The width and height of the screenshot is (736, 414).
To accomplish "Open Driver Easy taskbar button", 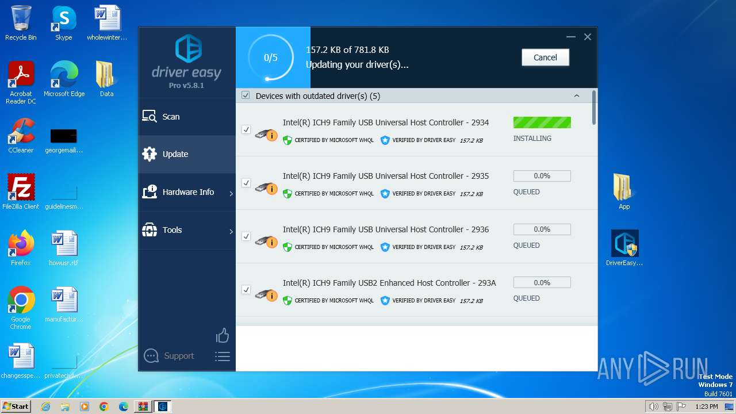I will click(x=163, y=407).
